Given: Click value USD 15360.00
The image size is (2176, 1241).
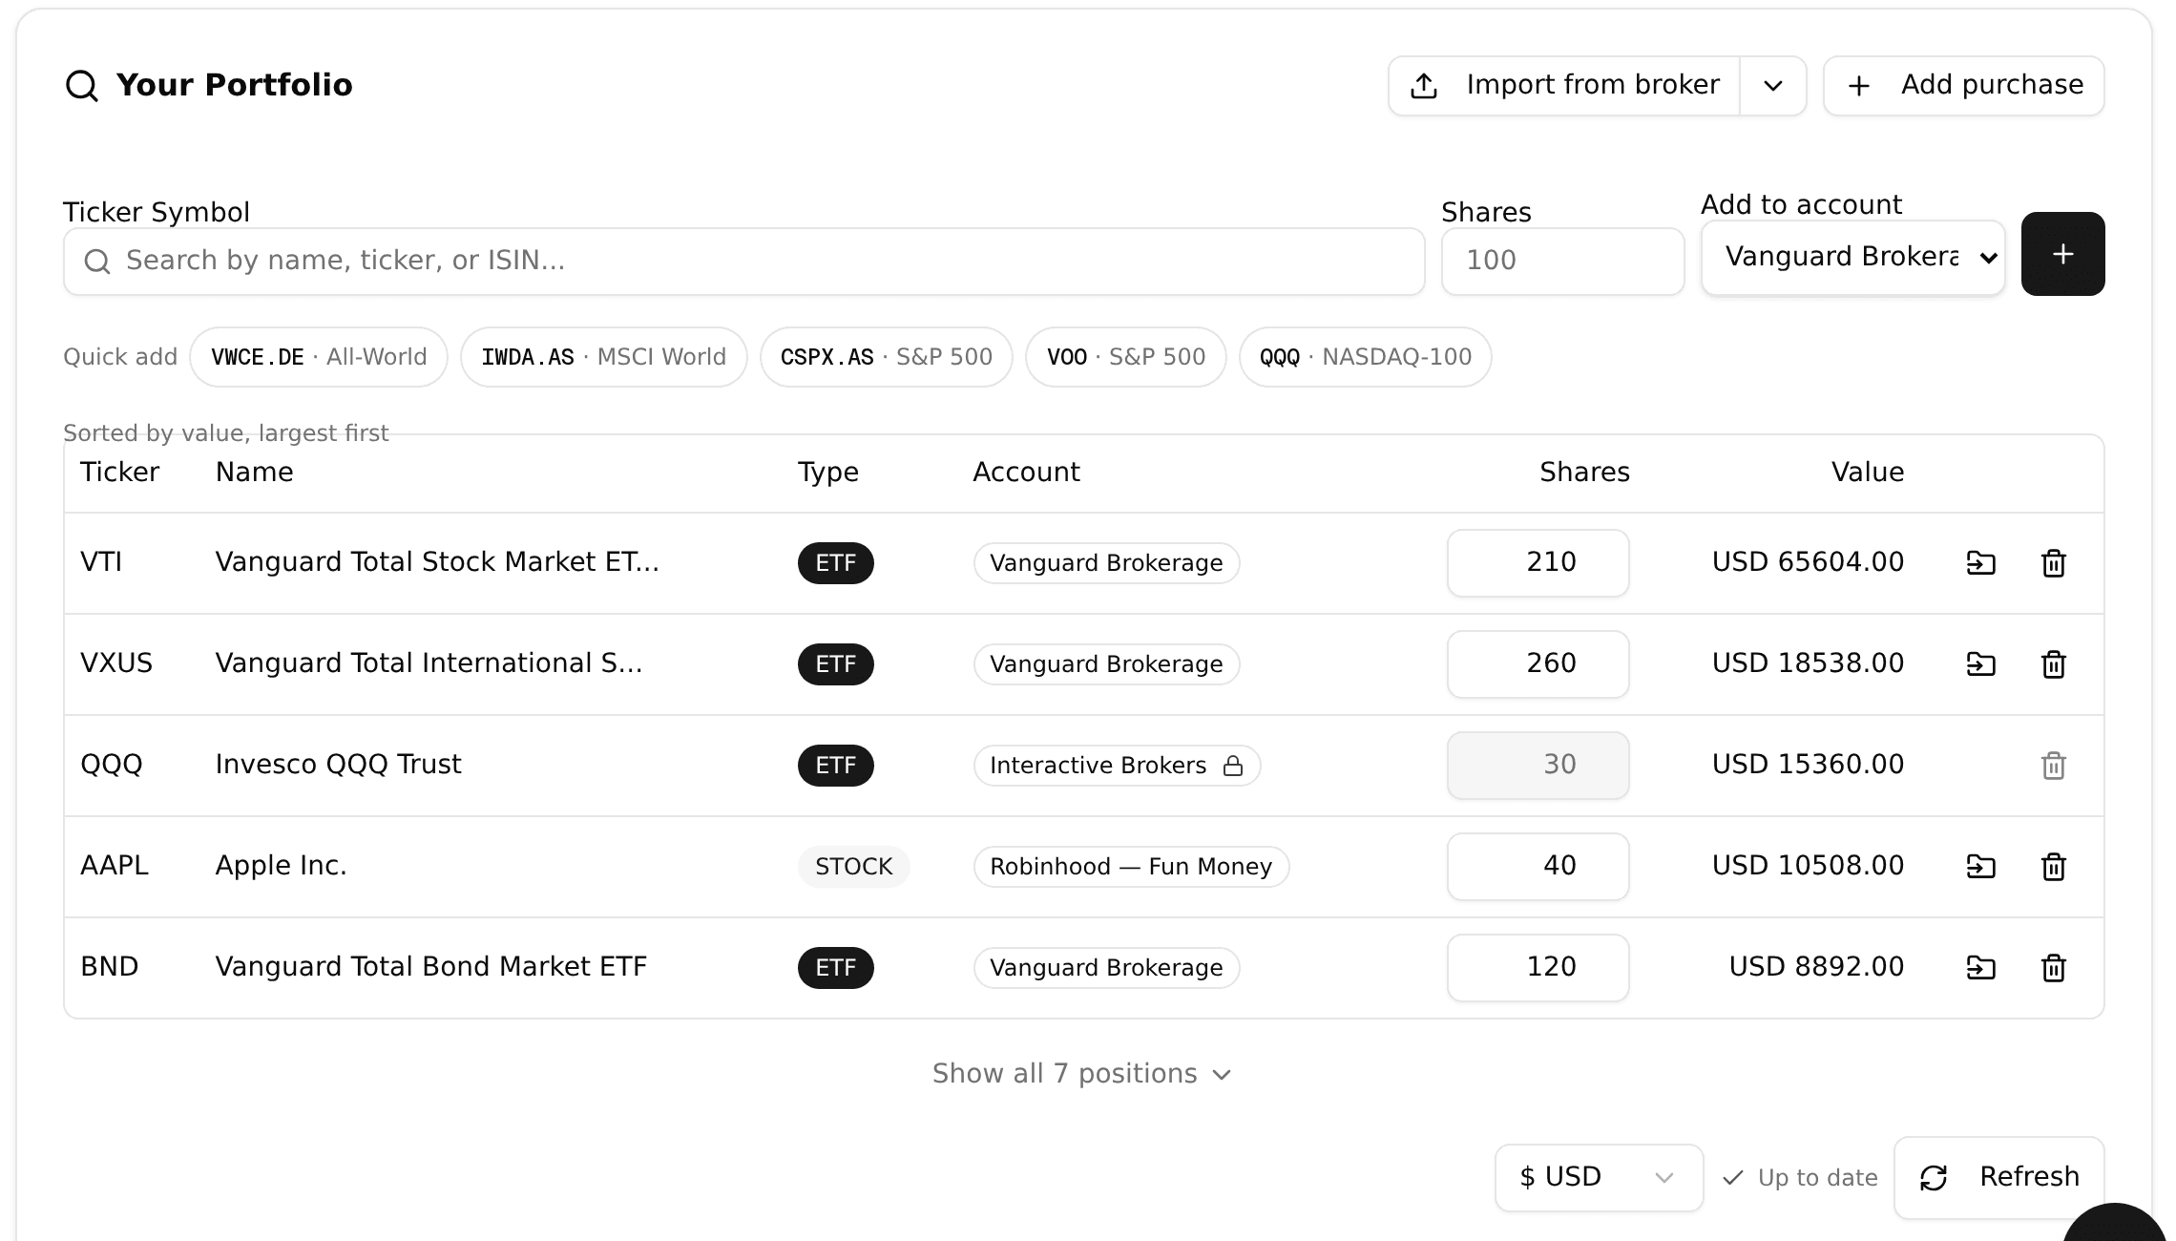Looking at the screenshot, I should coord(1808,765).
